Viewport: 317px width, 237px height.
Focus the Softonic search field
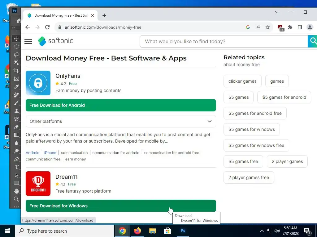224,42
